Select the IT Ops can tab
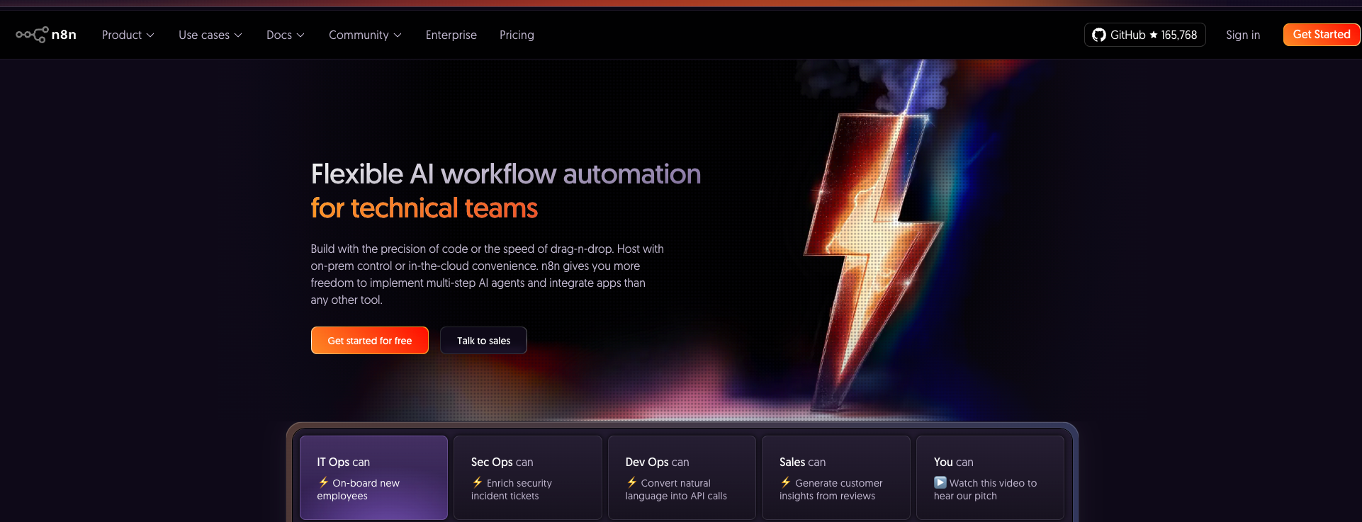Screen dimensions: 1362x522 pos(373,477)
